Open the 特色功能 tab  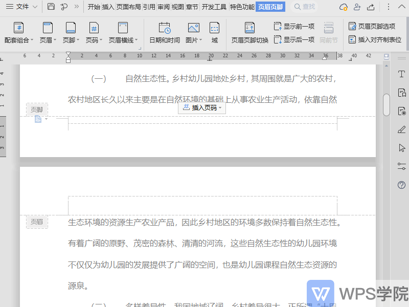pos(242,7)
